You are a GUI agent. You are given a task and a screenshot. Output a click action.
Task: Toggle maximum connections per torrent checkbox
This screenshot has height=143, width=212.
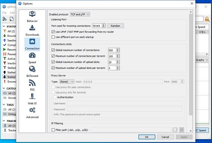53,56
